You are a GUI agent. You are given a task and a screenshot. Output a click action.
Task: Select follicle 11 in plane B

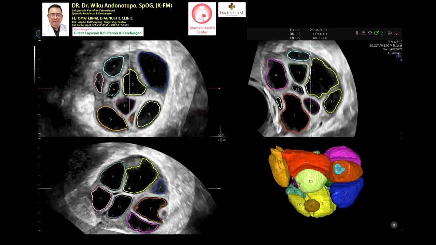297,89
